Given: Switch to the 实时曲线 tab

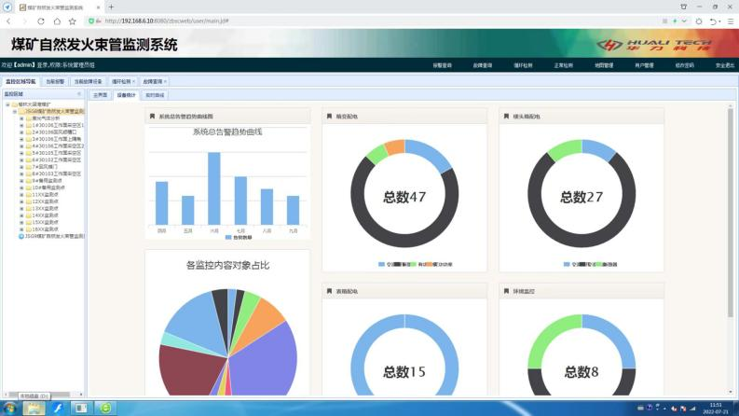Looking at the screenshot, I should 154,95.
